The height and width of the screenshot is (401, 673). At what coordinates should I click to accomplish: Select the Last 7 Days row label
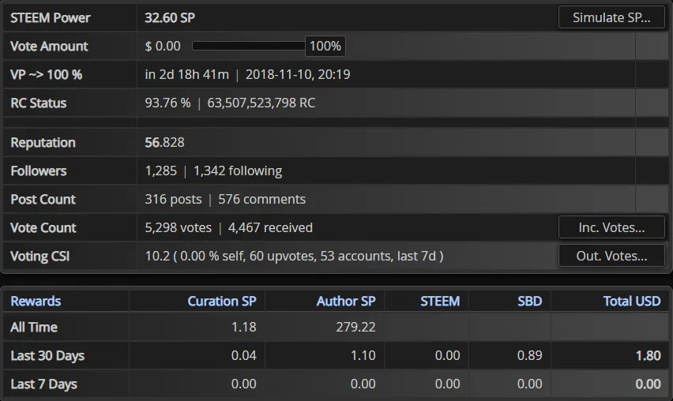click(x=43, y=384)
